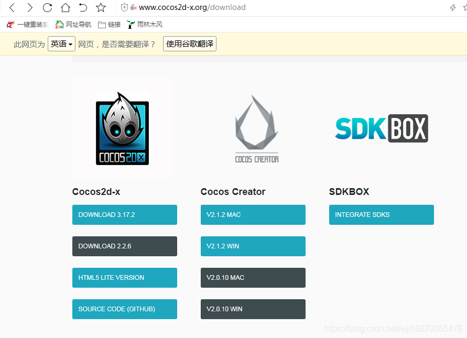This screenshot has width=467, height=338.
Task: Open the 一键重装系 bookmark
Action: pos(27,25)
